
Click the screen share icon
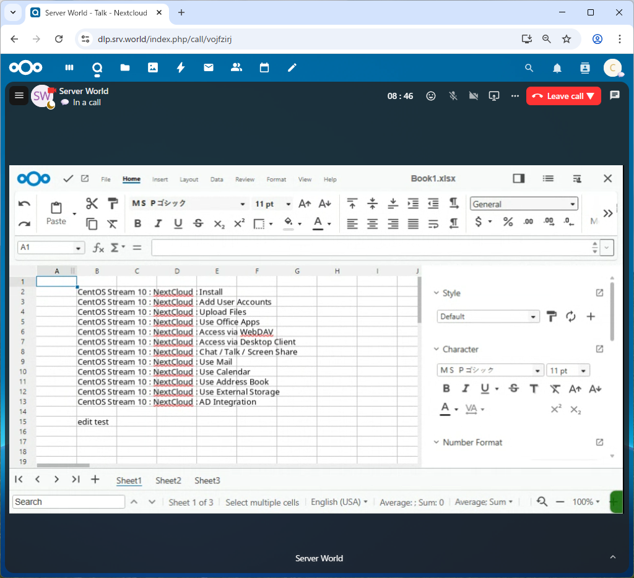[x=494, y=96]
